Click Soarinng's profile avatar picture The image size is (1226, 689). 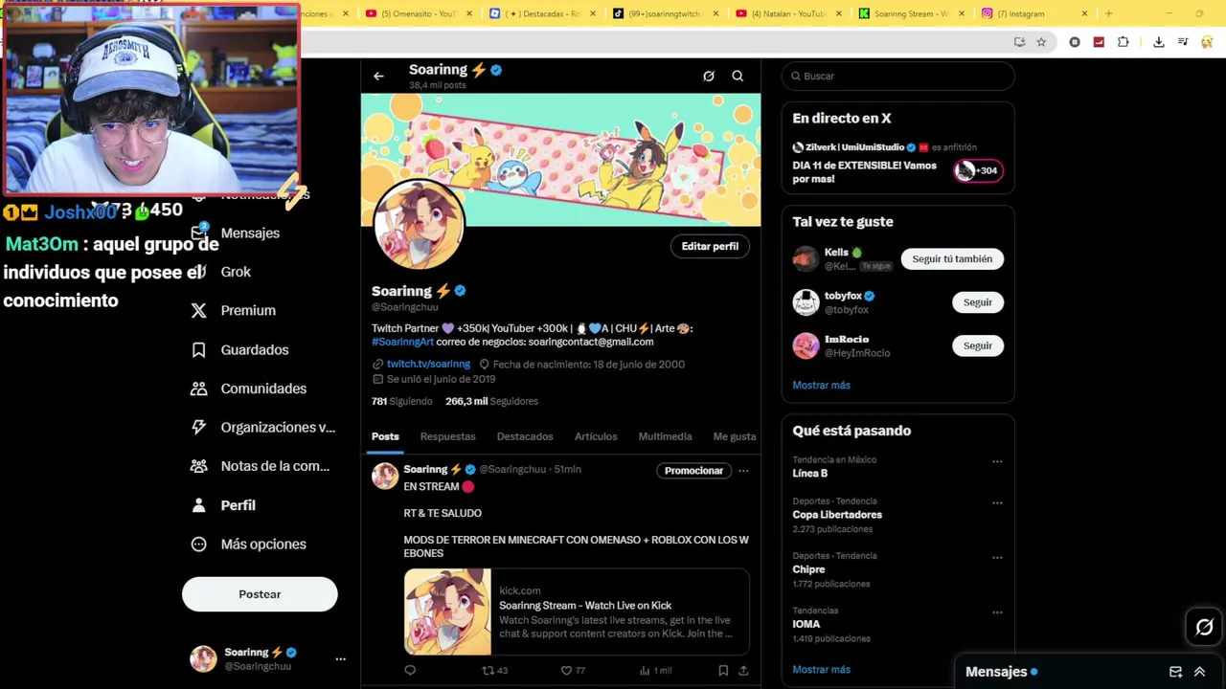click(419, 226)
